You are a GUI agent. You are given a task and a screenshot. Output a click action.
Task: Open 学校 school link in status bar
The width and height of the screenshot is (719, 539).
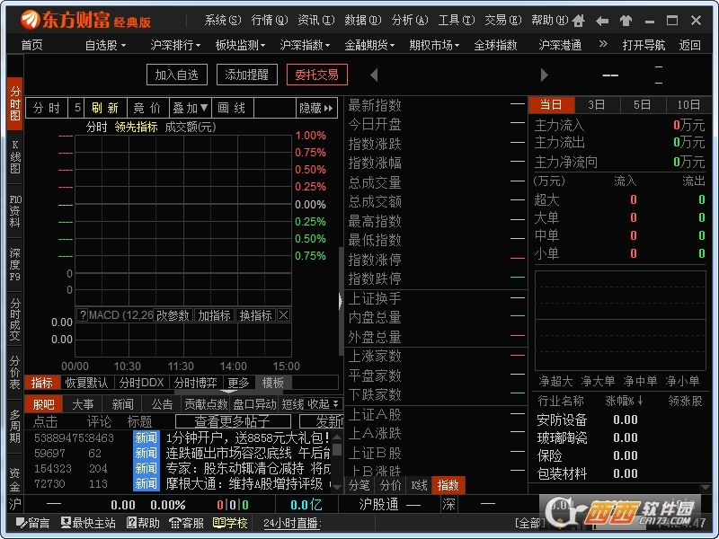[x=230, y=523]
